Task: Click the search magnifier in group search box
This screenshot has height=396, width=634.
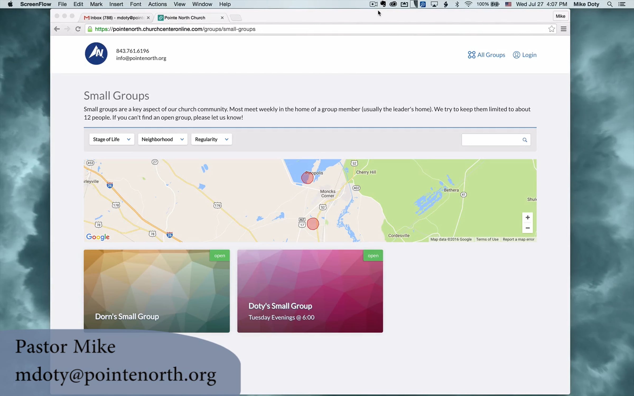Action: point(525,140)
